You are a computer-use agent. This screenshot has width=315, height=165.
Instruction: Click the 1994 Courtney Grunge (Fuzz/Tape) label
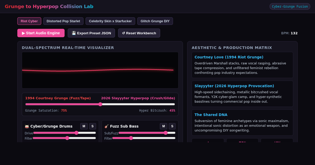58,98
